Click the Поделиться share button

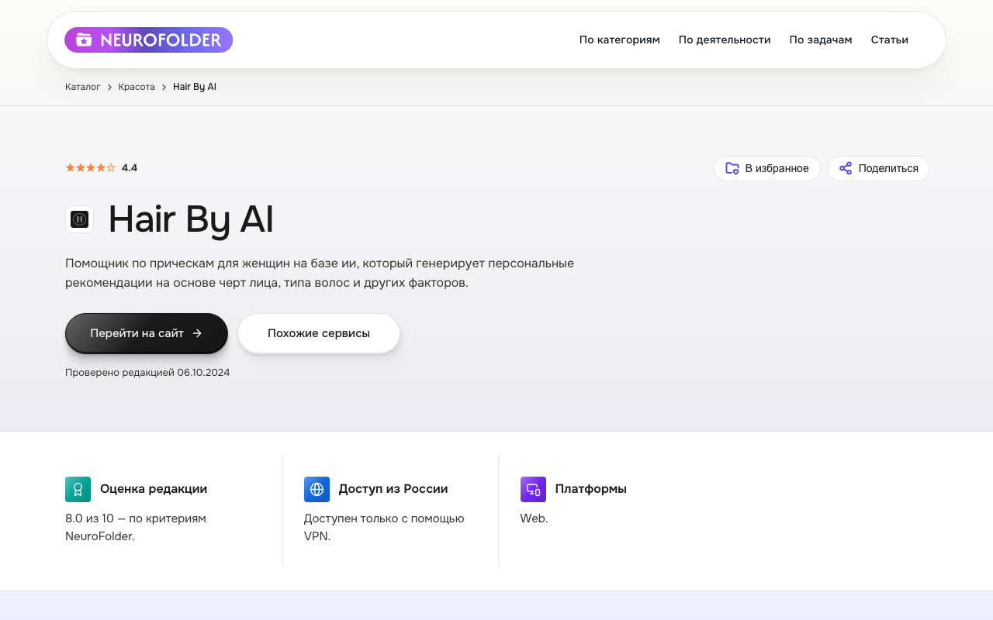(x=878, y=168)
